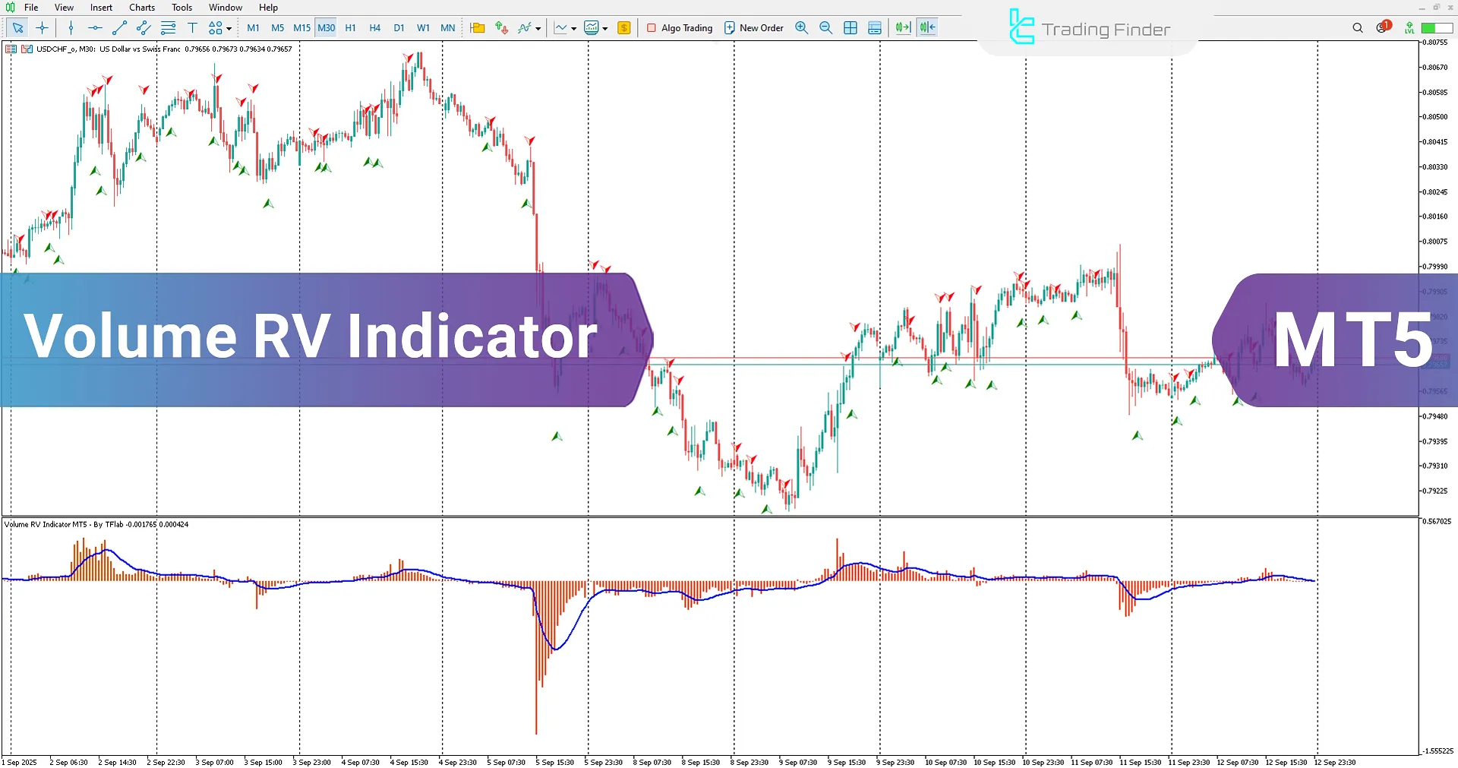This screenshot has height=768, width=1458.
Task: Toggle chart auto scroll to end
Action: [x=902, y=28]
